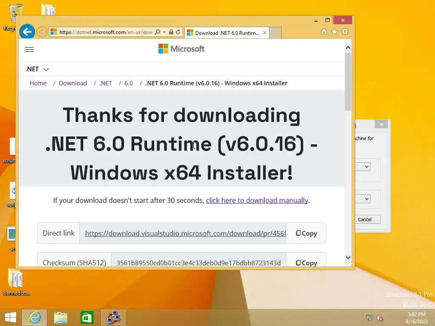Click the network computers app in taskbar
The width and height of the screenshot is (435, 326).
[113, 318]
